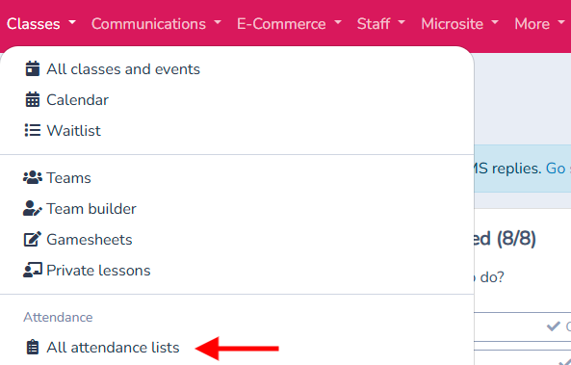Image resolution: width=571 pixels, height=365 pixels.
Task: Open All classes and events
Action: click(123, 69)
